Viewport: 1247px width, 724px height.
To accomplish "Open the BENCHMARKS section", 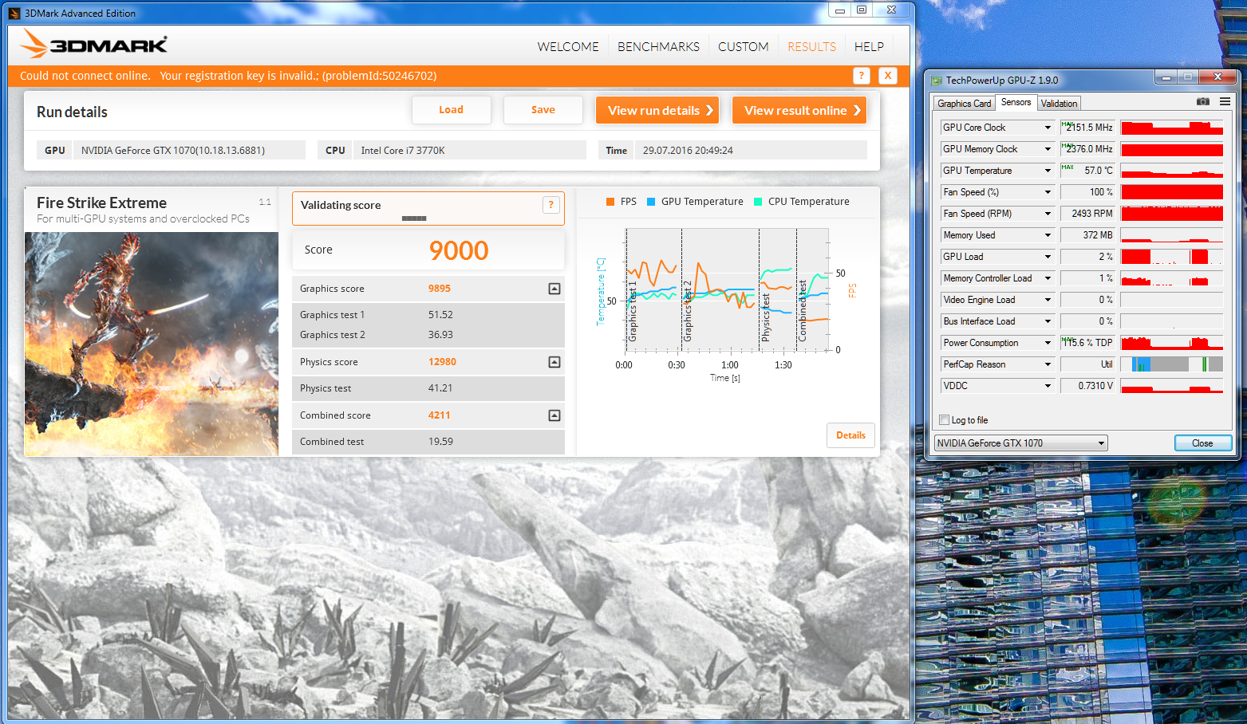I will (658, 47).
